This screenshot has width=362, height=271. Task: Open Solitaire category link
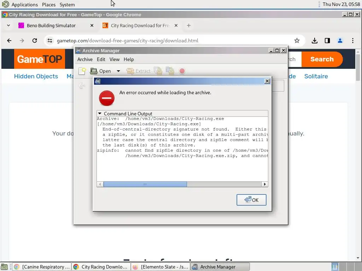pyautogui.click(x=316, y=76)
